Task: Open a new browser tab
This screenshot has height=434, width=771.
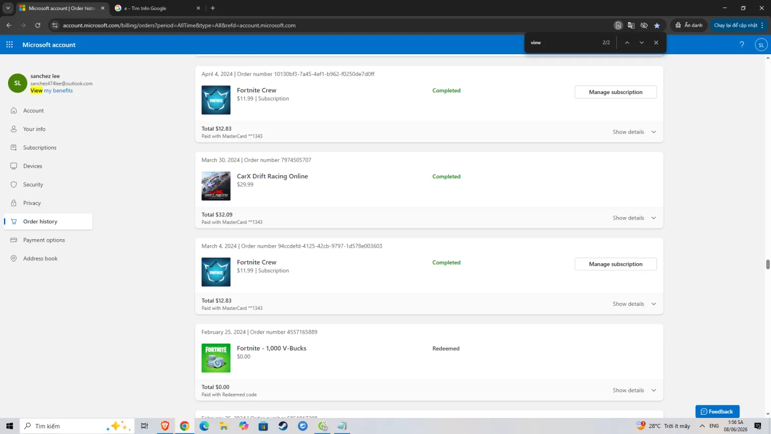Action: point(213,8)
